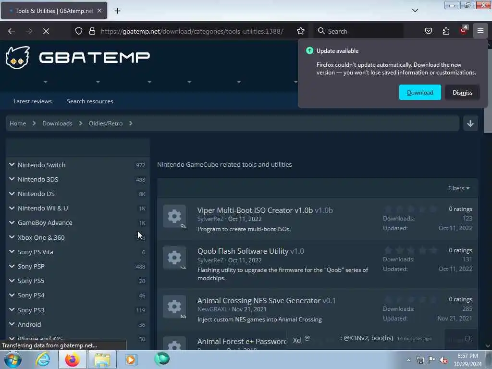492x369 pixels.
Task: Open Viper Multi-Boot ISO Creator gear thumbnail
Action: [x=174, y=216]
